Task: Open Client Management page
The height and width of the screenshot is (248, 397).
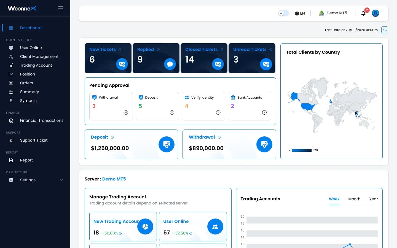Action: (x=39, y=56)
